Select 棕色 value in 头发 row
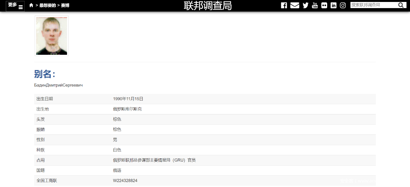This screenshot has height=187, width=410. pyautogui.click(x=117, y=119)
